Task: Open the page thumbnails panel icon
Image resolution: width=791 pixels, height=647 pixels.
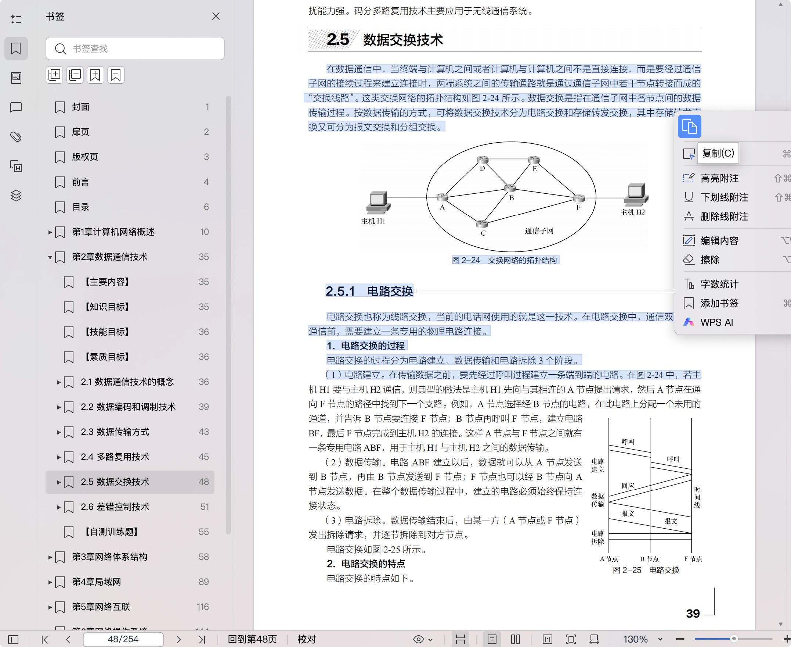Action: (x=16, y=78)
